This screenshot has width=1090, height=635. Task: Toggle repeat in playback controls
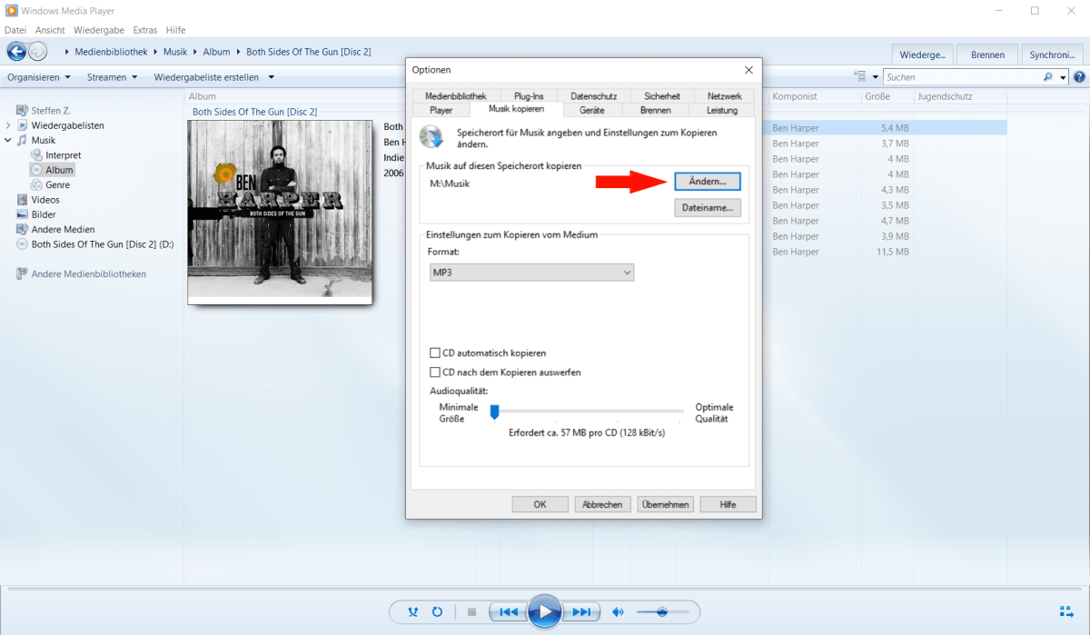click(437, 612)
